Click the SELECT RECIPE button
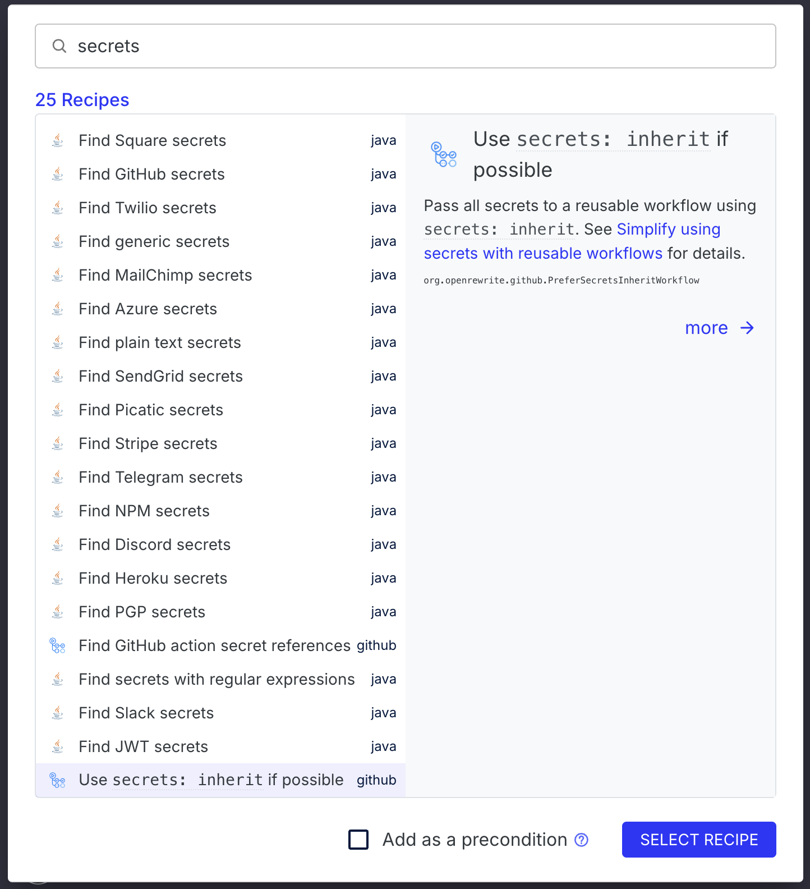Viewport: 810px width, 889px height. (699, 840)
